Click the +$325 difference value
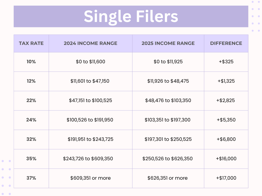 (x=226, y=62)
